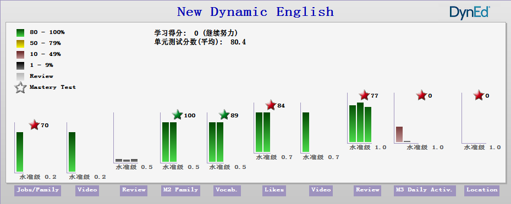Click the Review button before M2 Family
The image size is (511, 204).
[x=134, y=190]
